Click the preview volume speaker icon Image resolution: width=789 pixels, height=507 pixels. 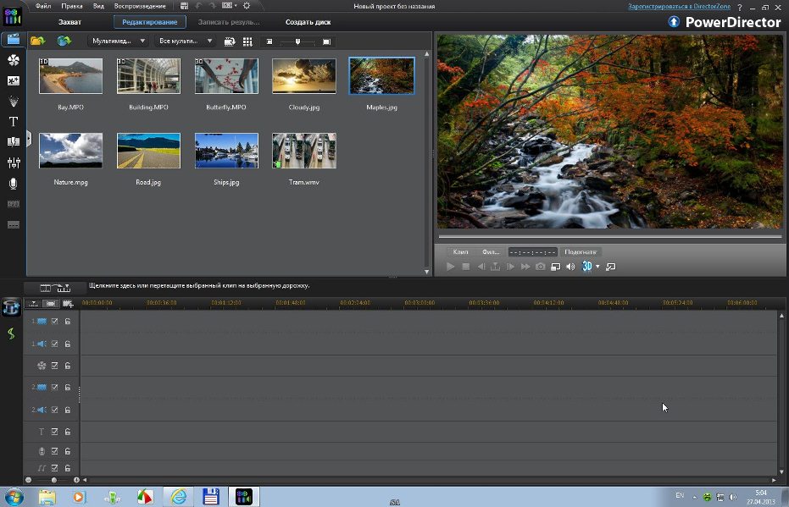[570, 267]
